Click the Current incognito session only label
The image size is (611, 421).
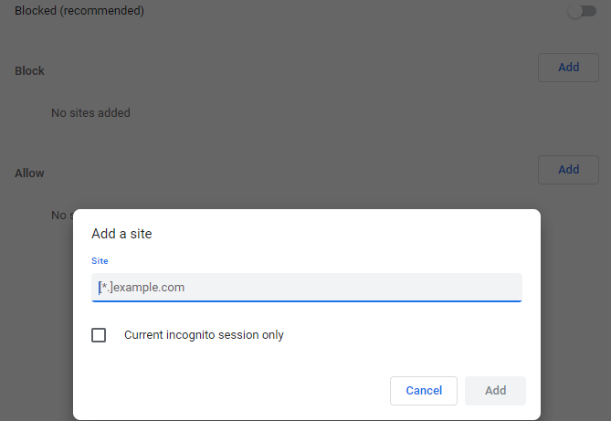pos(204,335)
